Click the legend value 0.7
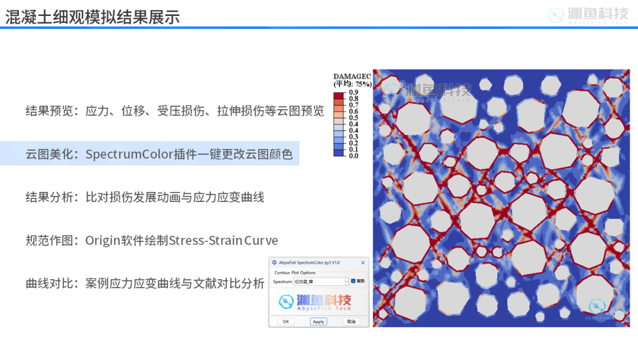Viewport: 638px width, 359px height. pos(354,105)
